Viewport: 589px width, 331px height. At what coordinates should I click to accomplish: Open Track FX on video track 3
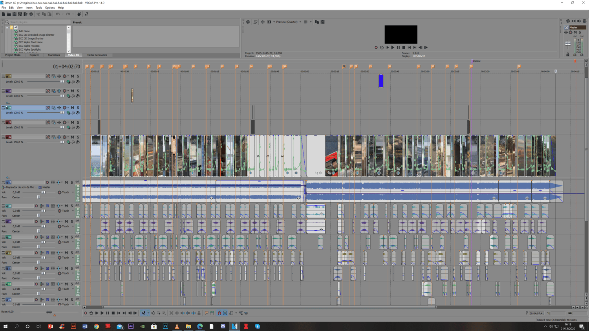[59, 91]
